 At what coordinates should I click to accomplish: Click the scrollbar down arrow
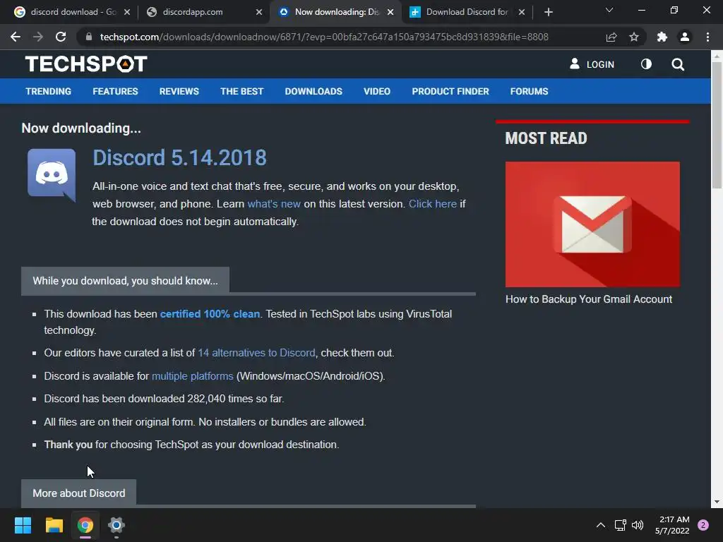(x=717, y=502)
